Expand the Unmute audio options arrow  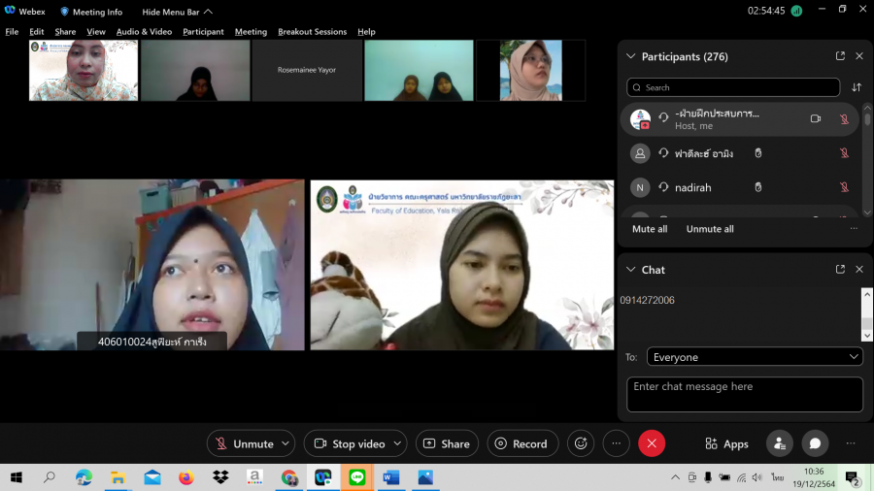[x=286, y=443]
